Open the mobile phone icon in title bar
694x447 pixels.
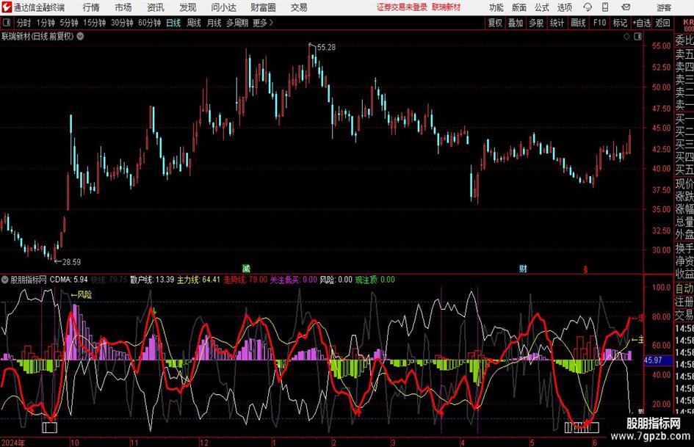coord(605,7)
